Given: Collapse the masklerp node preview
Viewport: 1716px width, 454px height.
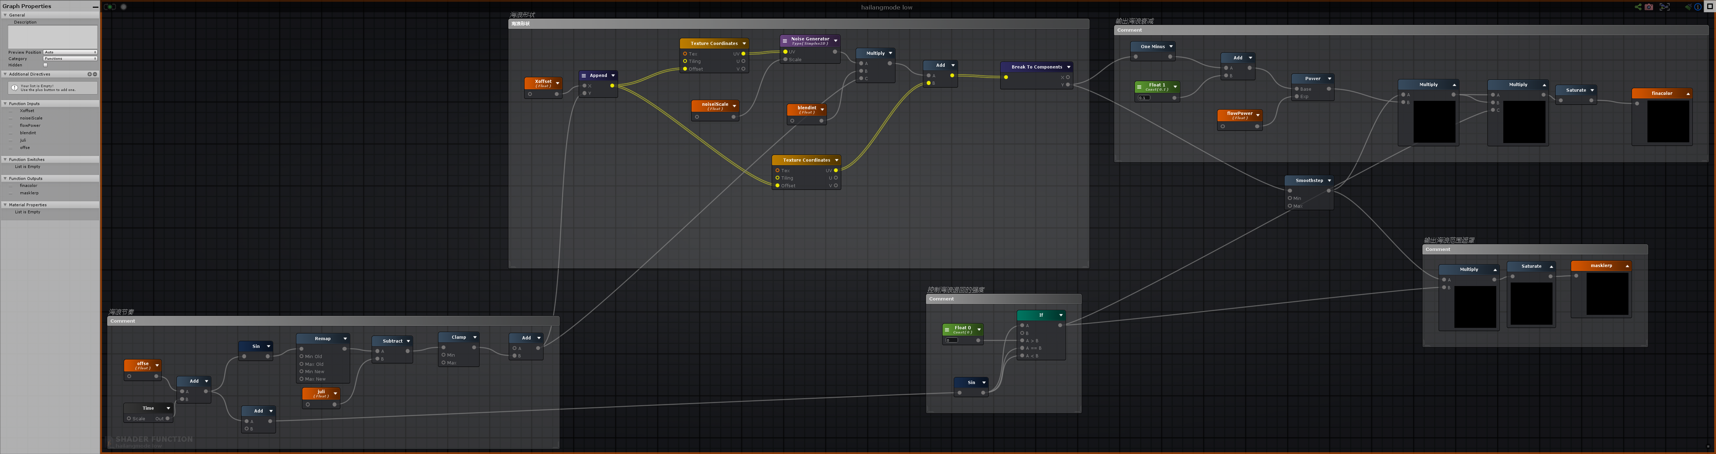Looking at the screenshot, I should pyautogui.click(x=1627, y=266).
